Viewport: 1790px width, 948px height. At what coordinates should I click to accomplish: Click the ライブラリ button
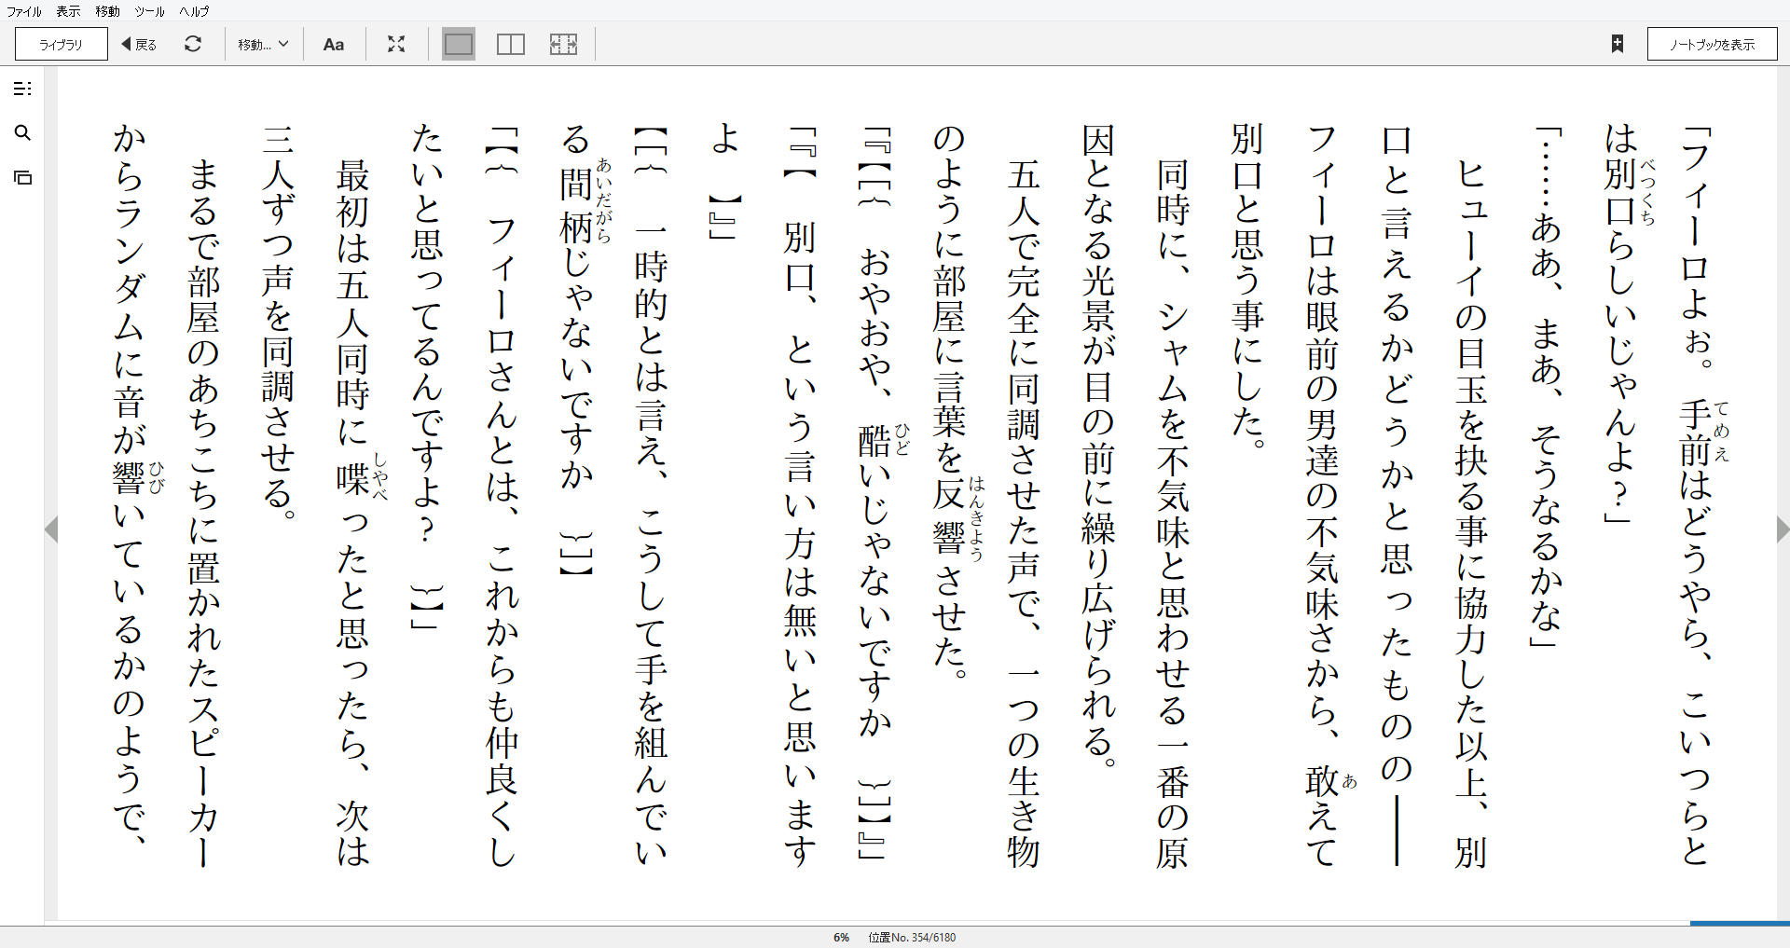62,44
